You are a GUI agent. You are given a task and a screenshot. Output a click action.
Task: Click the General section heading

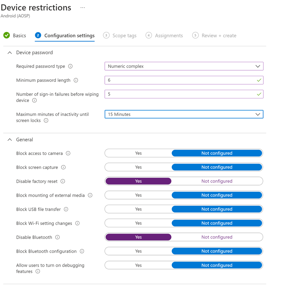point(25,140)
